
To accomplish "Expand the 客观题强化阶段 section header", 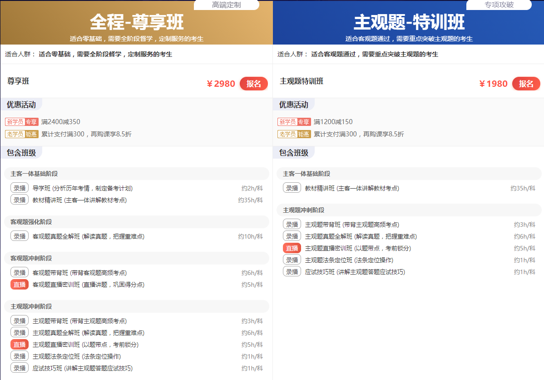I will (x=137, y=222).
